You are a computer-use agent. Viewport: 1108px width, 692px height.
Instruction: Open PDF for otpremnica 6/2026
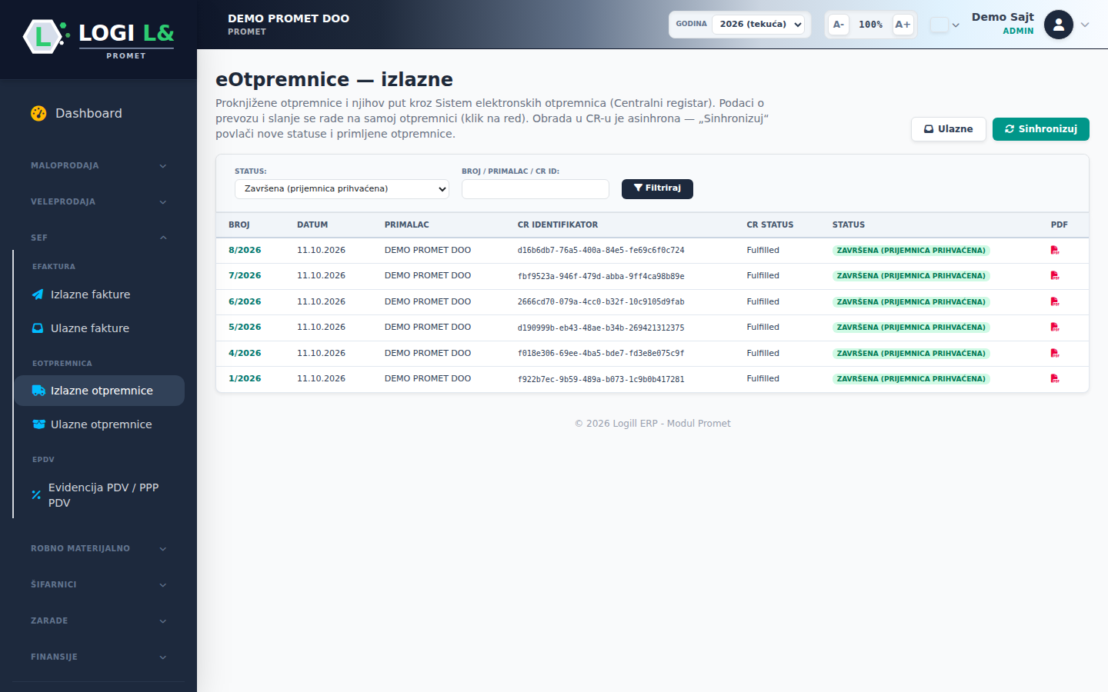click(1055, 302)
